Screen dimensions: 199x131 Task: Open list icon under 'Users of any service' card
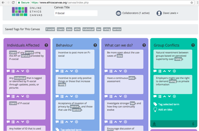pyautogui.click(x=13, y=71)
